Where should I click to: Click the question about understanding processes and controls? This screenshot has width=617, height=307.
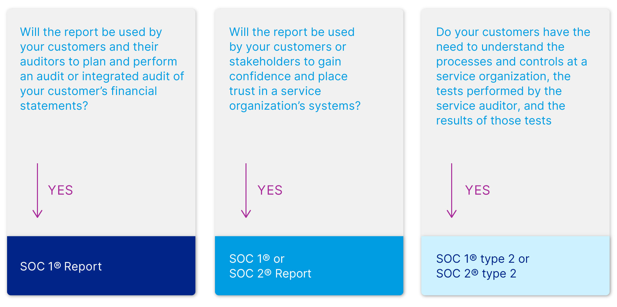513,76
